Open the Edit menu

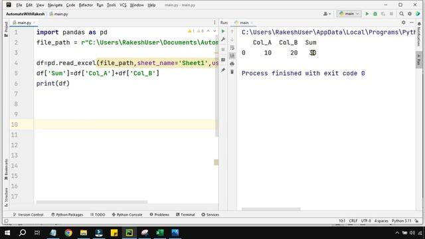coord(29,5)
